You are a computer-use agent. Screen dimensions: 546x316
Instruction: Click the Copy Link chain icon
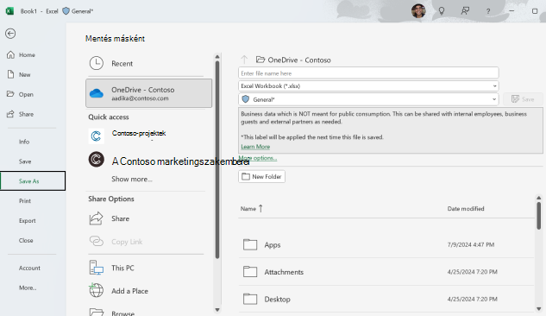(x=96, y=241)
